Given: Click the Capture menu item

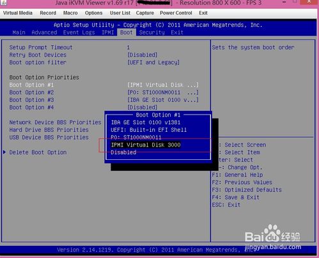Looking at the screenshot, I should coord(145,13).
